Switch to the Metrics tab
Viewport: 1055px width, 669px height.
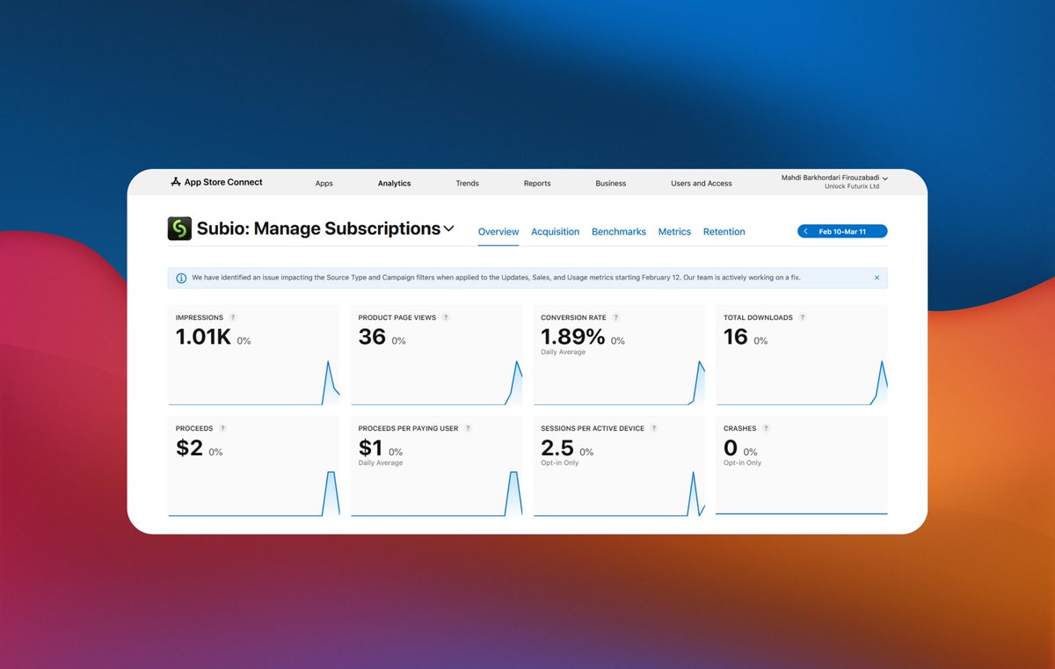(674, 232)
